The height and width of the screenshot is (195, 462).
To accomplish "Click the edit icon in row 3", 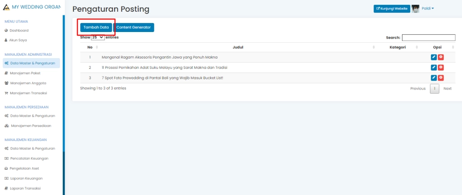I will pyautogui.click(x=434, y=78).
